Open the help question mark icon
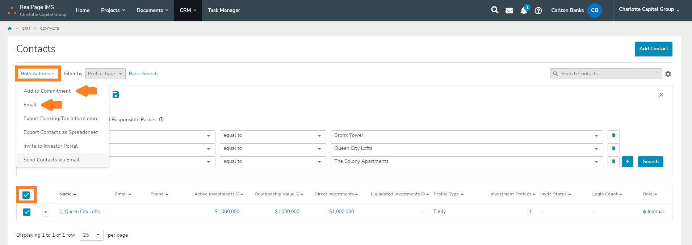Viewport: 692px width, 245px height. tap(538, 10)
